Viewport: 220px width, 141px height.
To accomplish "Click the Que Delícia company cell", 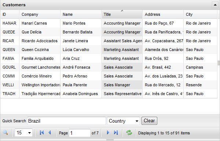I will click(40, 32).
